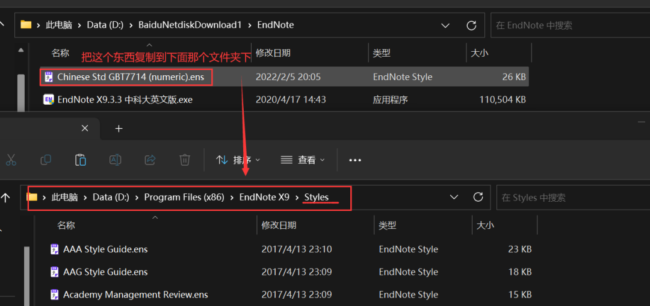650x306 pixels.
Task: Expand the 排序 sort dropdown
Action: (x=238, y=160)
